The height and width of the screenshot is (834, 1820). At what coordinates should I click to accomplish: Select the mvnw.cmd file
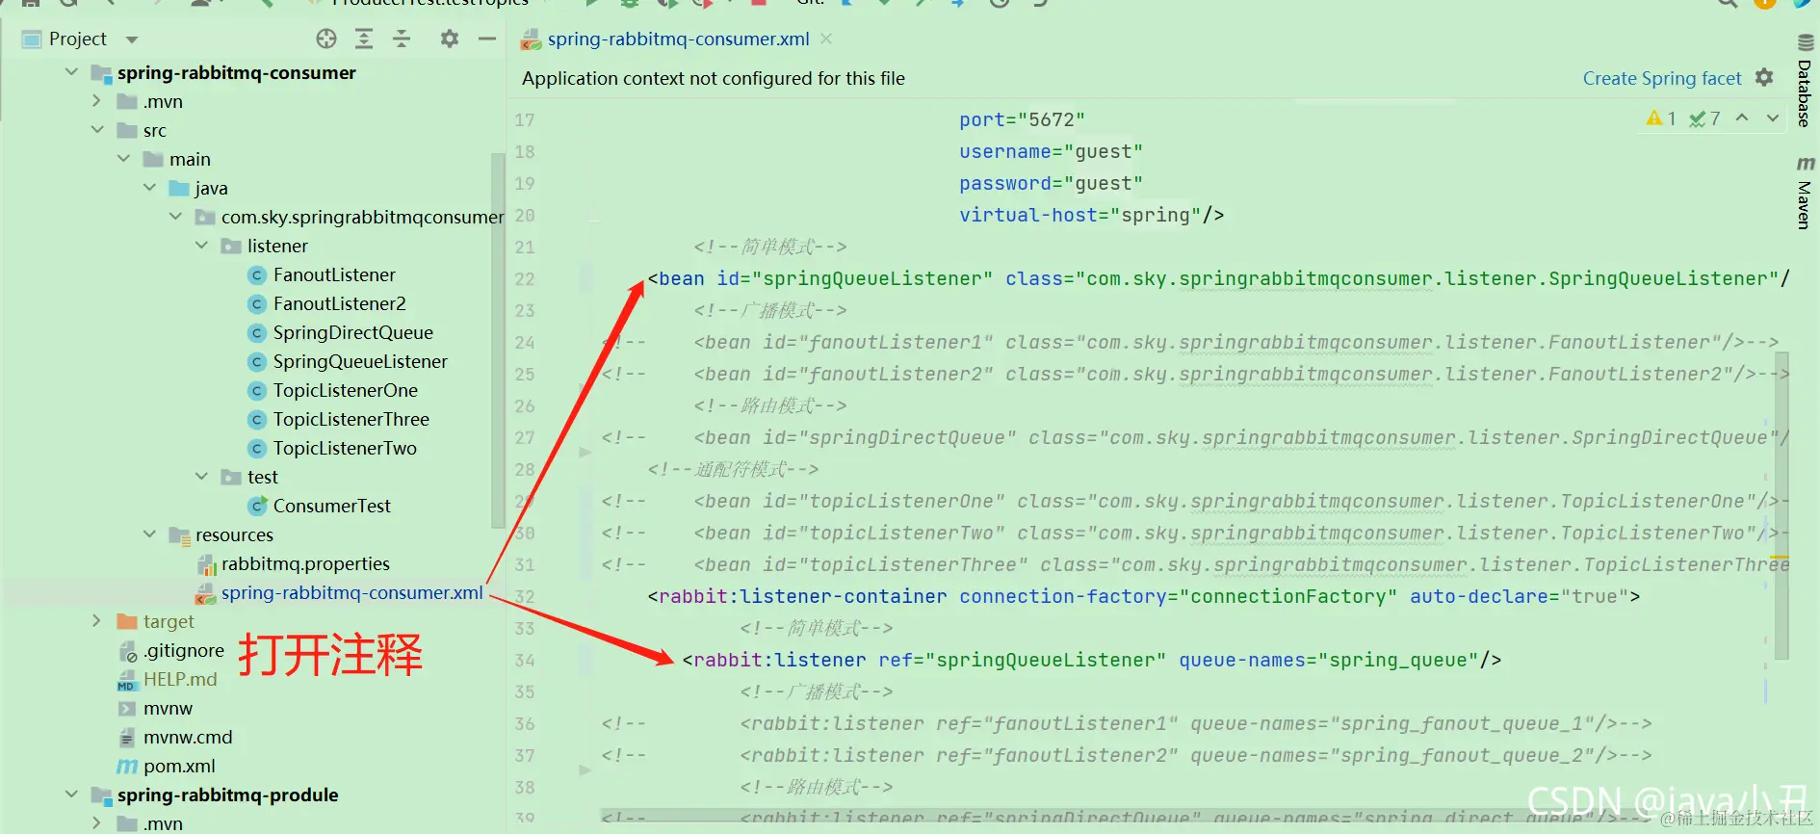point(188,737)
